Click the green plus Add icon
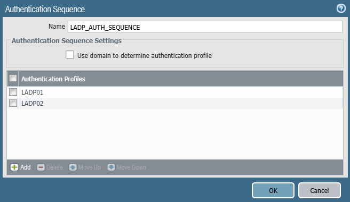The image size is (350, 202). [x=14, y=167]
